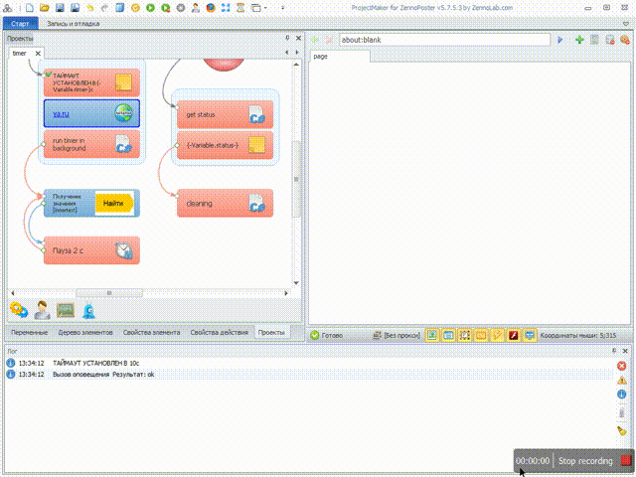Click the gray Redo arrow icon
The image size is (636, 477).
(104, 7)
